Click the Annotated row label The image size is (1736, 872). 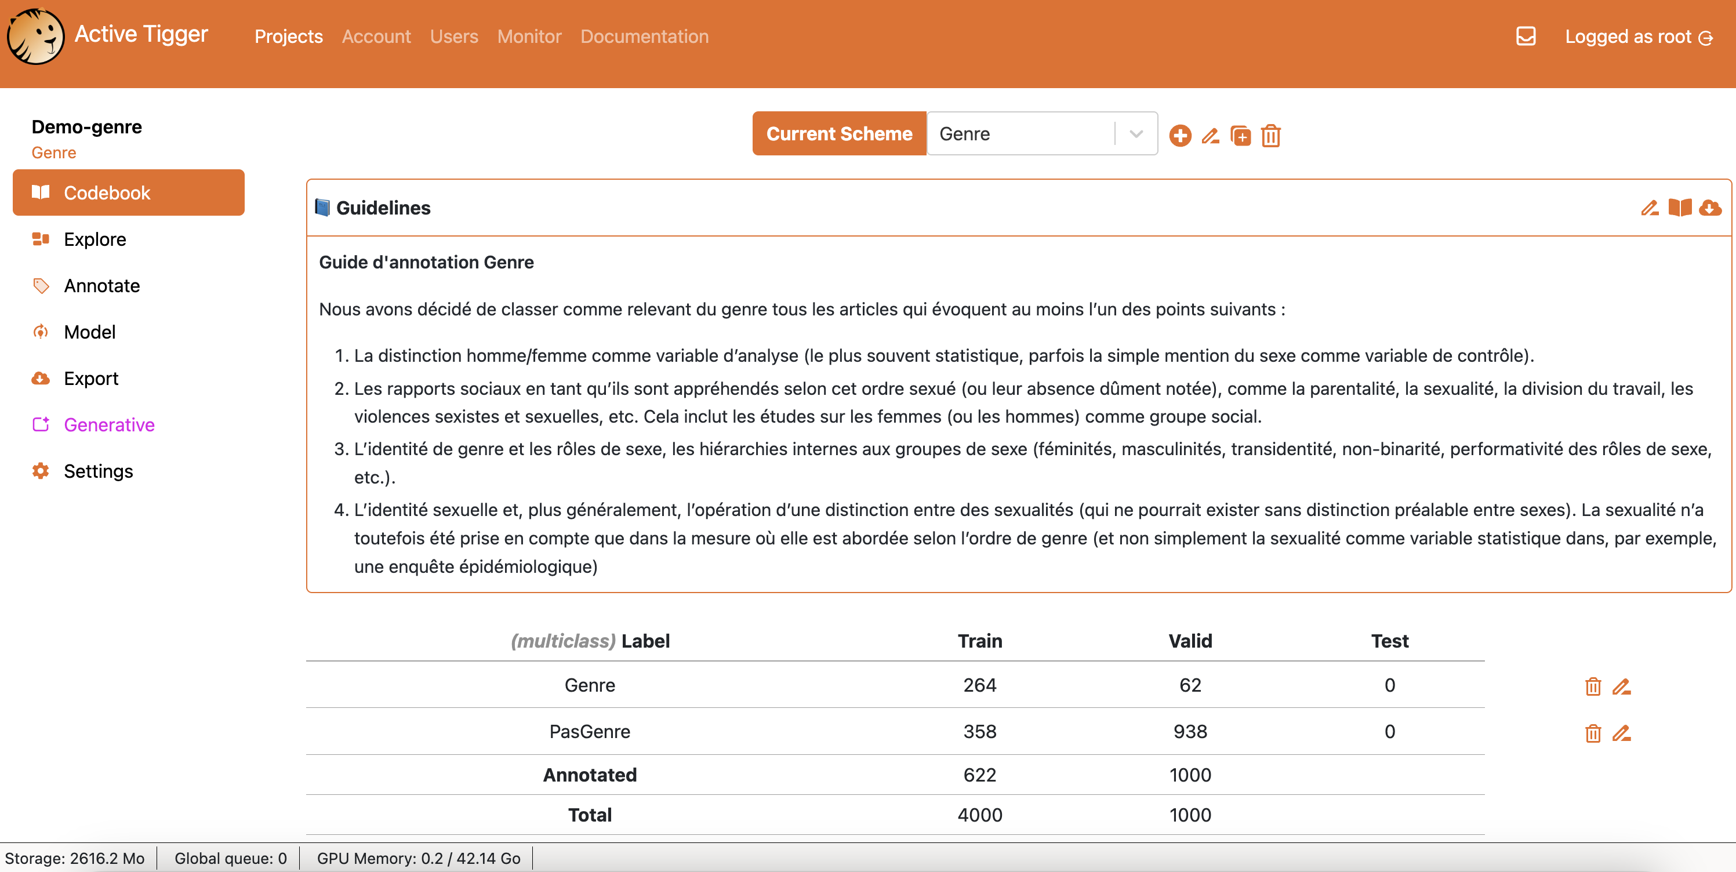point(590,775)
